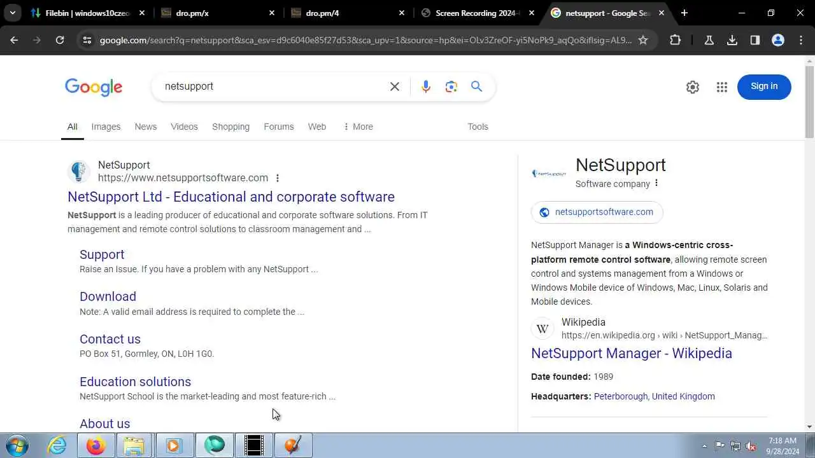
Task: Open the File Explorer taskbar icon
Action: coord(134,445)
